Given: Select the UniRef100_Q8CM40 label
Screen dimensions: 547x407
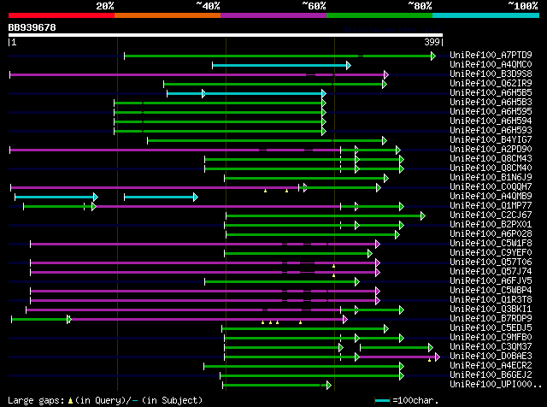Looking at the screenshot, I should [x=491, y=168].
